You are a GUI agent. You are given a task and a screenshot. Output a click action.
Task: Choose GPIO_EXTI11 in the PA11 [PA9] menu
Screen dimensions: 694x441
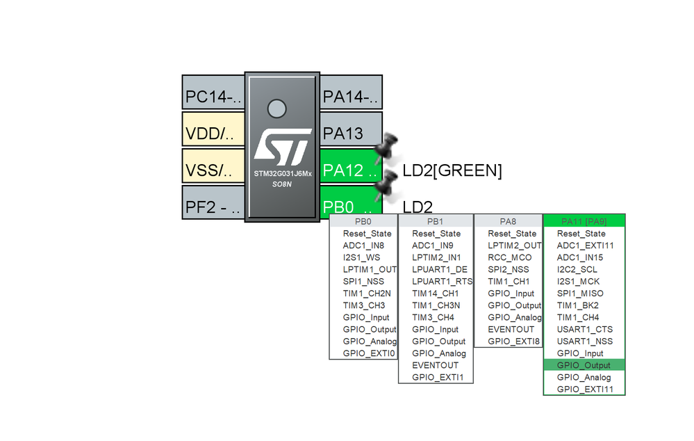[584, 389]
